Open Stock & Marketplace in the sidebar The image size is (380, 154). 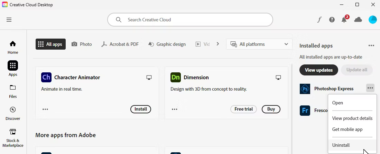coord(13,138)
